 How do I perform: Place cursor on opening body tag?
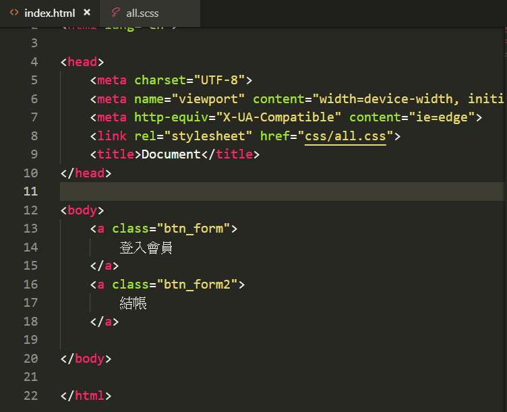click(82, 210)
